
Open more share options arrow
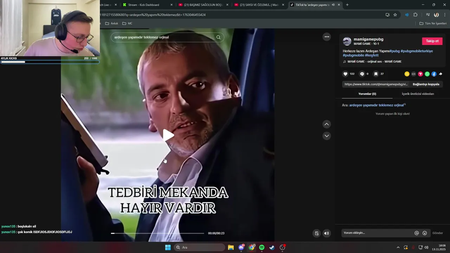coord(441,74)
